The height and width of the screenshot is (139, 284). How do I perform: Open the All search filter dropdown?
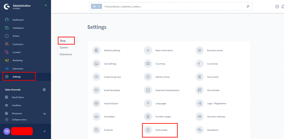pyautogui.click(x=96, y=7)
